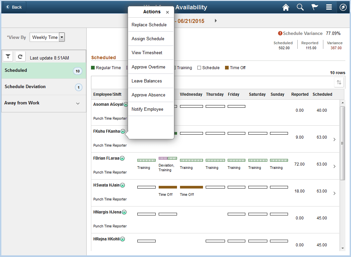
Task: Open the NavBar compass icon
Action: 343,7
